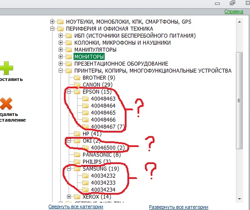This screenshot has height=210, width=250.
Task: Click the folder icon next to МОНИТОРЫ
Action: point(69,56)
